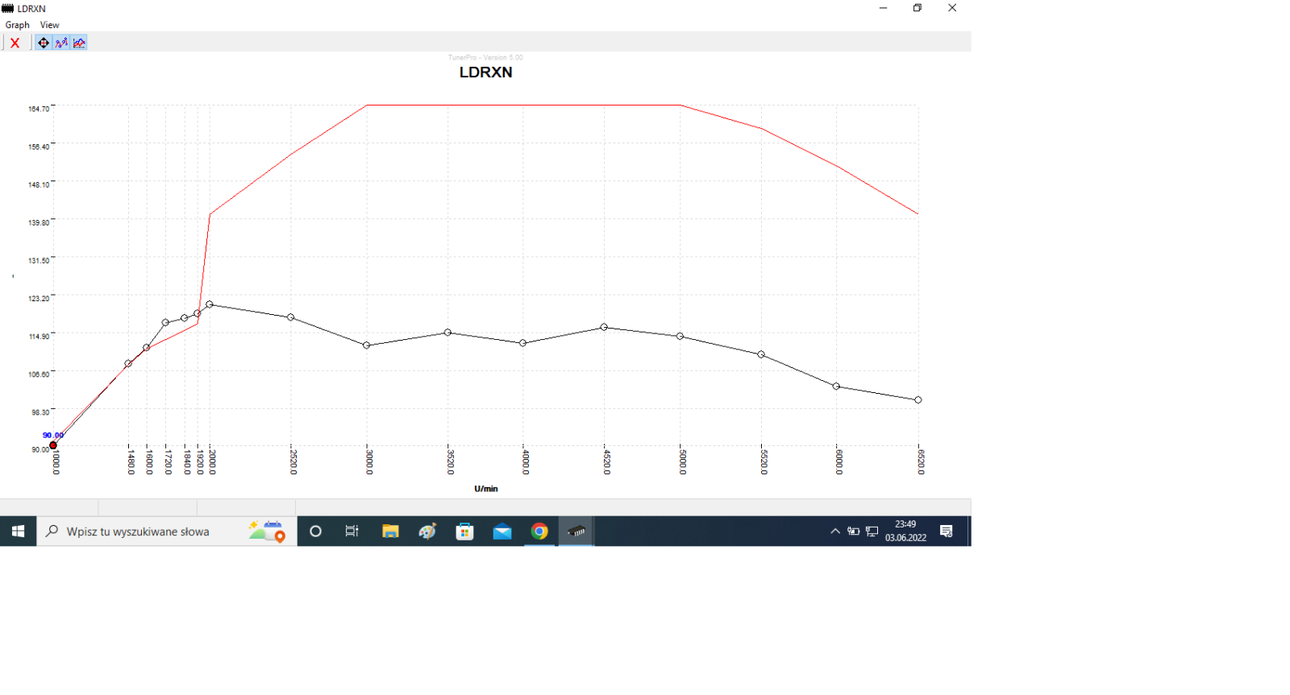
Task: Select the graph data point at 4520 RPM
Action: (604, 327)
